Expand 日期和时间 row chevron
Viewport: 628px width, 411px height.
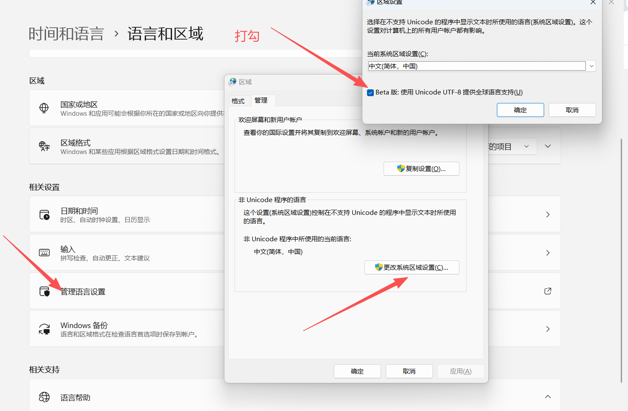click(548, 214)
